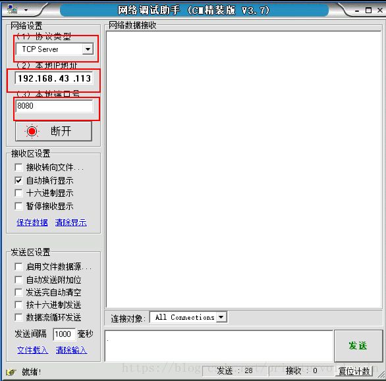Toggle 暂停接收显示 checkbox
The image size is (386, 381).
pos(18,206)
